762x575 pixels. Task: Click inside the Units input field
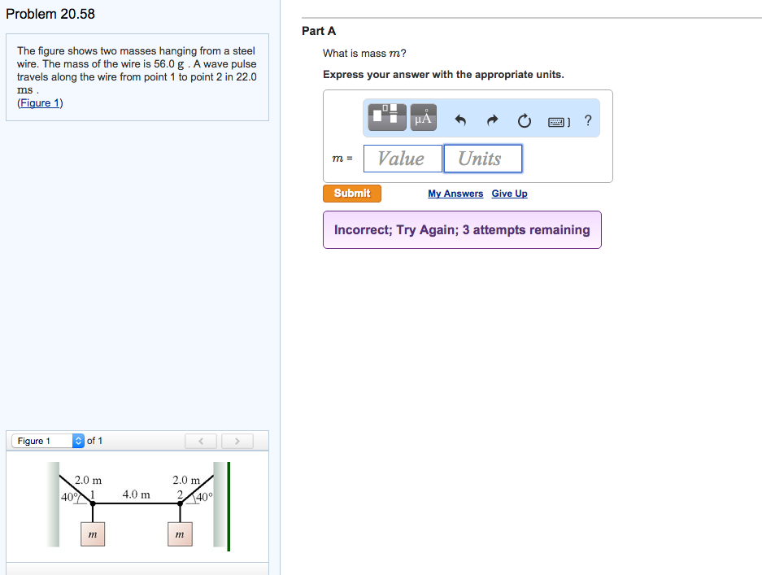coord(482,159)
